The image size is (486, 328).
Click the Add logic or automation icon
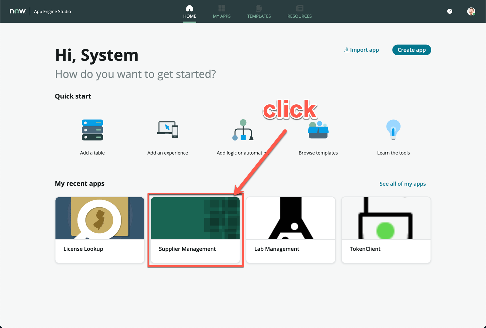click(x=243, y=130)
